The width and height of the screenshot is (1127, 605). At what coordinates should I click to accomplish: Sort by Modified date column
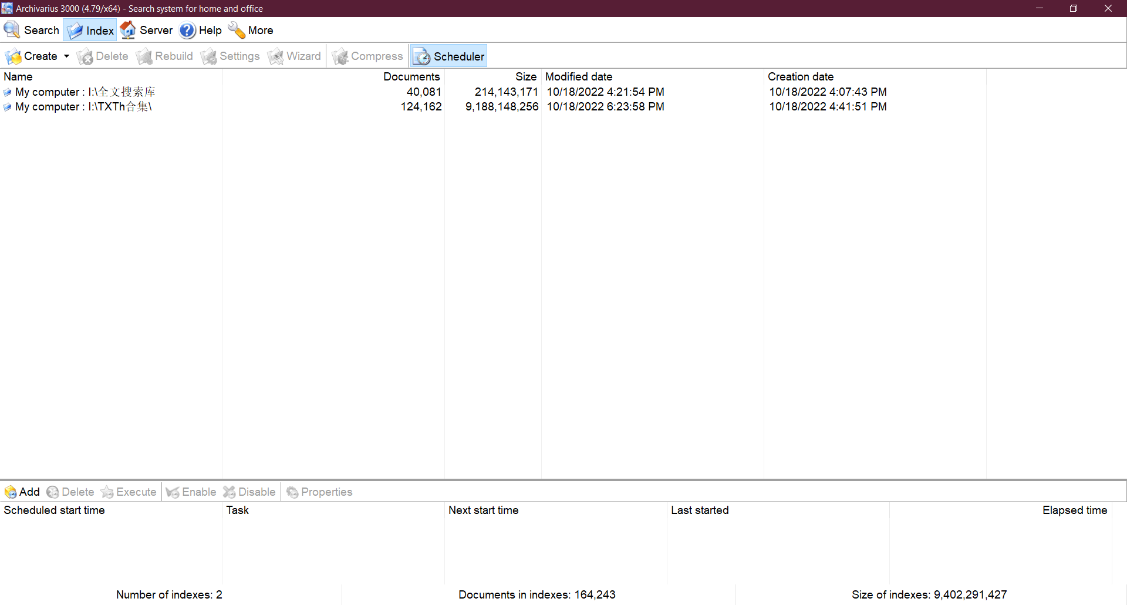point(579,77)
